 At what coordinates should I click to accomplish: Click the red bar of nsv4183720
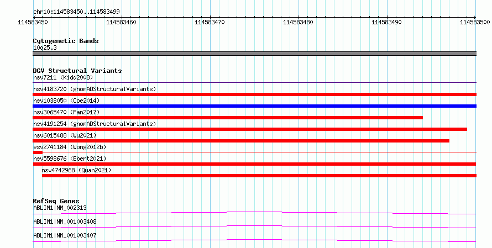pos(254,94)
